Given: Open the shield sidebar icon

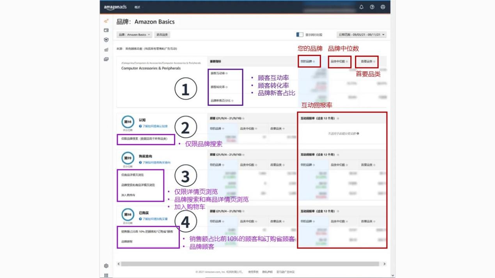Looking at the screenshot, I should (x=106, y=40).
